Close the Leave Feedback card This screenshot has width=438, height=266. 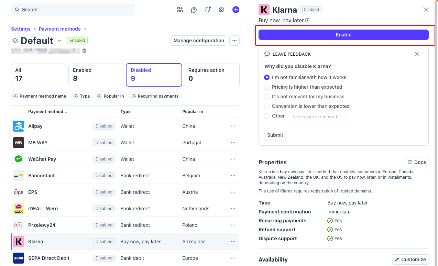point(417,54)
